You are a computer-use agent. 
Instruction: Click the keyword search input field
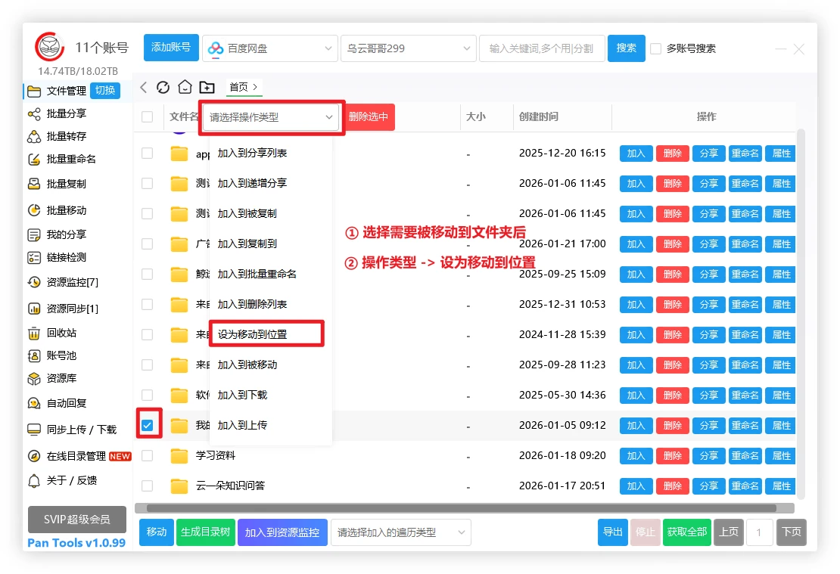541,48
